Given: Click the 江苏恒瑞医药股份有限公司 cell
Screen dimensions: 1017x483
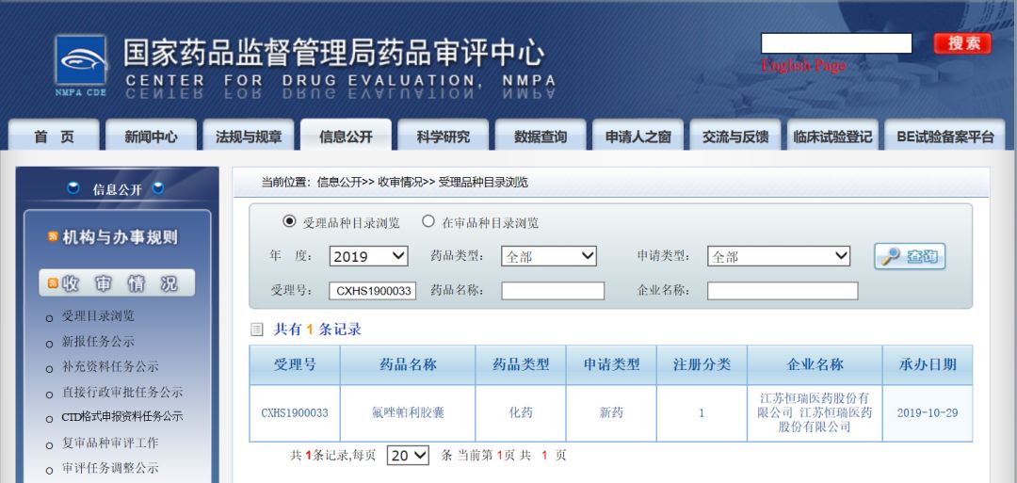Looking at the screenshot, I should [x=815, y=413].
